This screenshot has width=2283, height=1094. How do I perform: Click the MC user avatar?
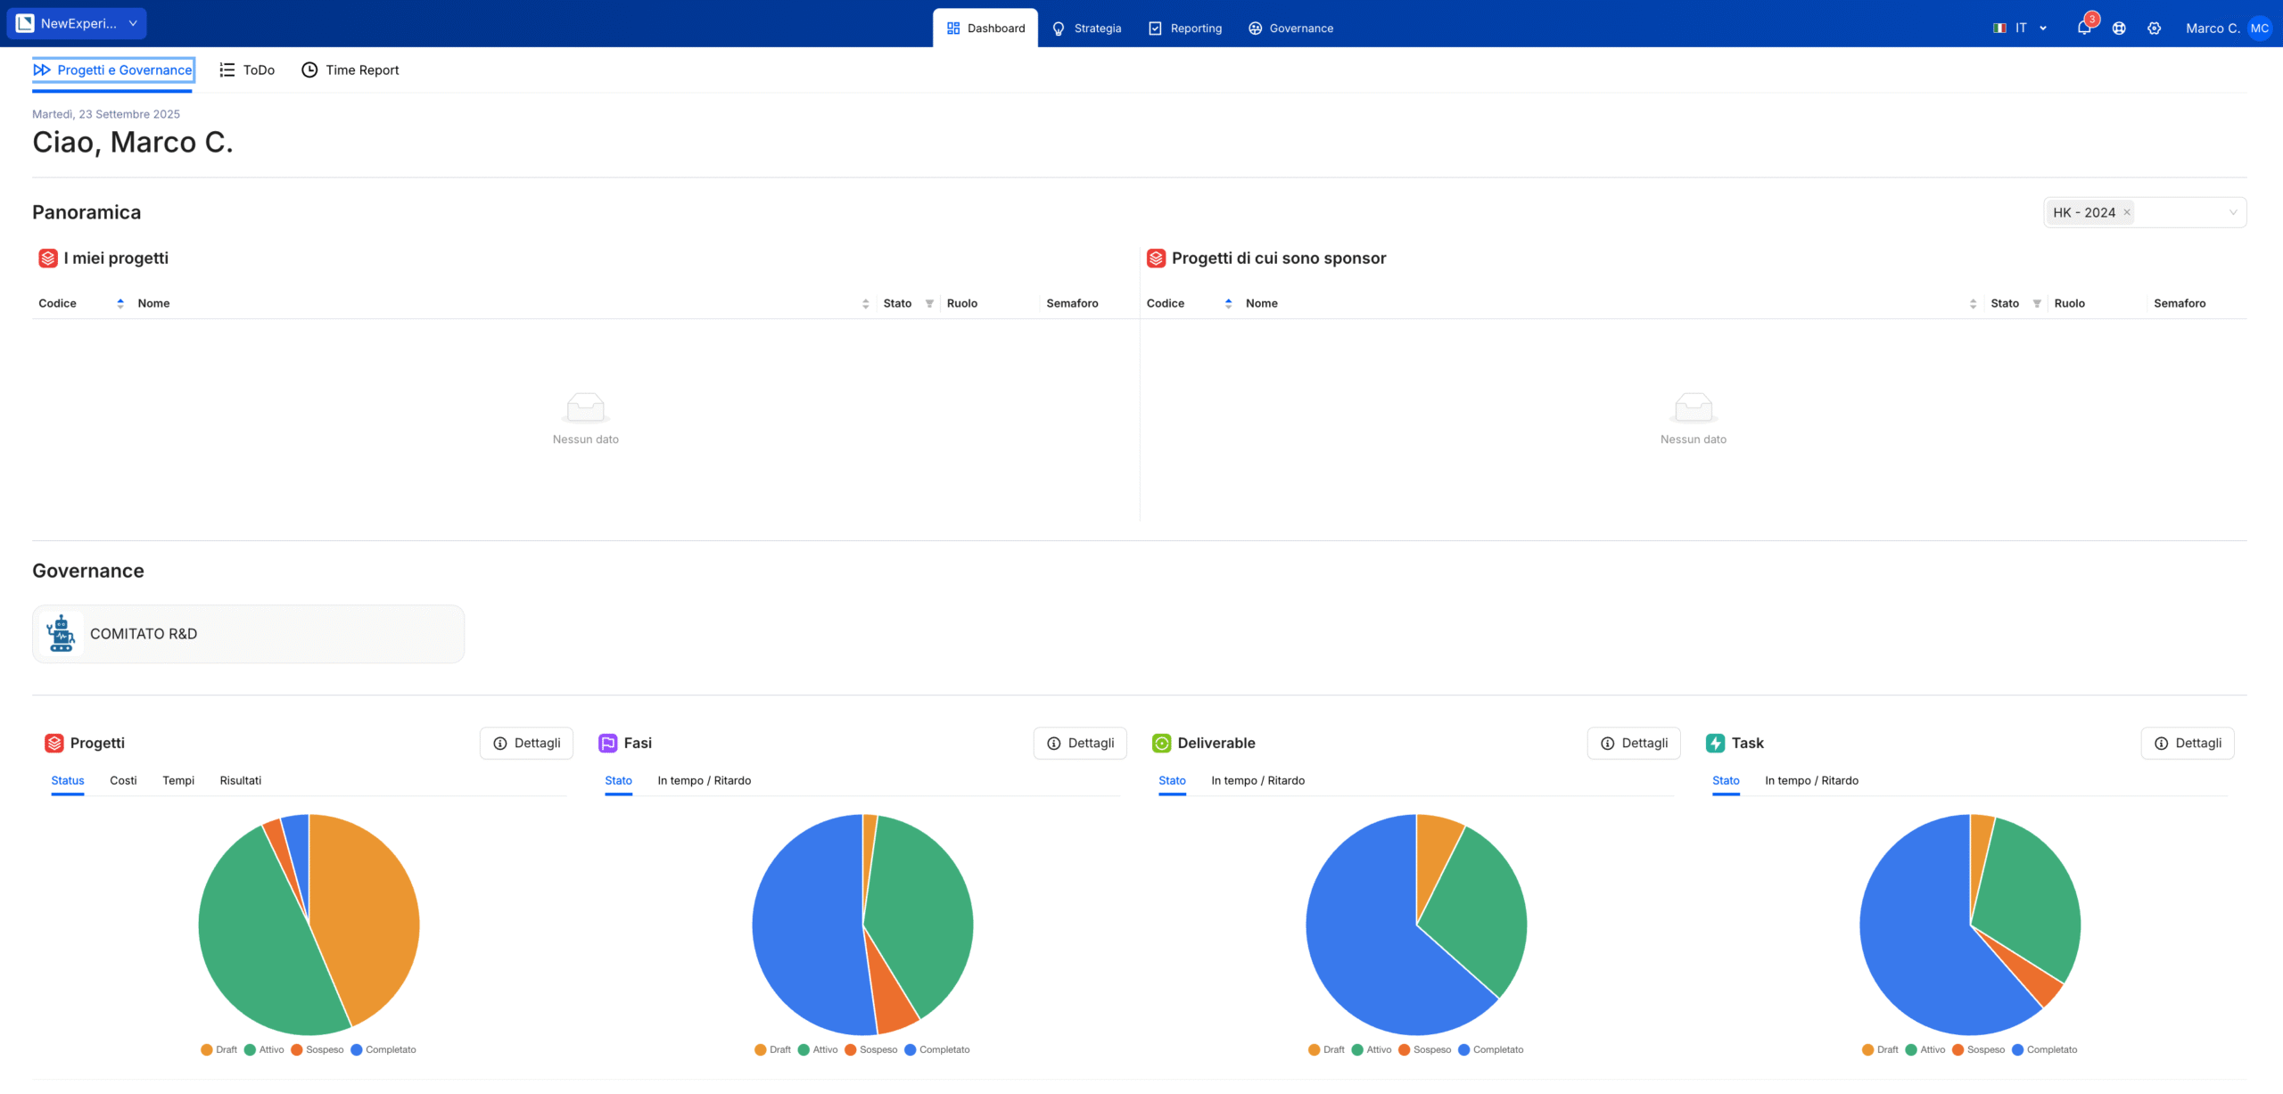[2259, 28]
